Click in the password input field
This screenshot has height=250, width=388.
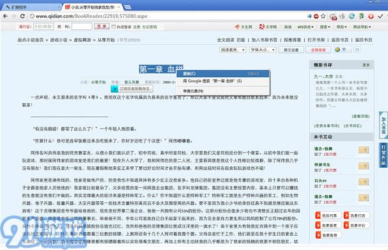pos(81,27)
